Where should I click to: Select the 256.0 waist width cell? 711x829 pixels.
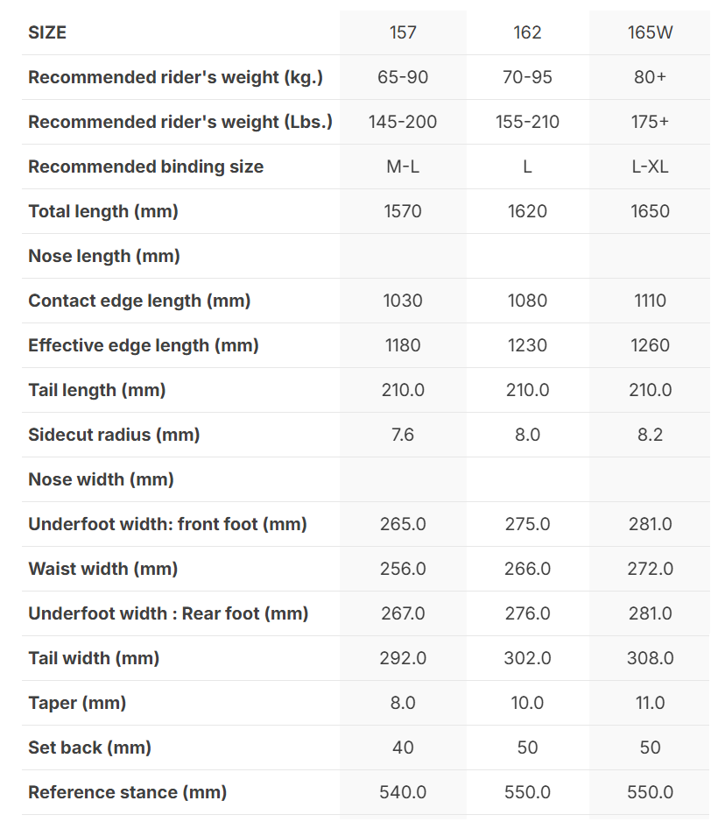(403, 569)
